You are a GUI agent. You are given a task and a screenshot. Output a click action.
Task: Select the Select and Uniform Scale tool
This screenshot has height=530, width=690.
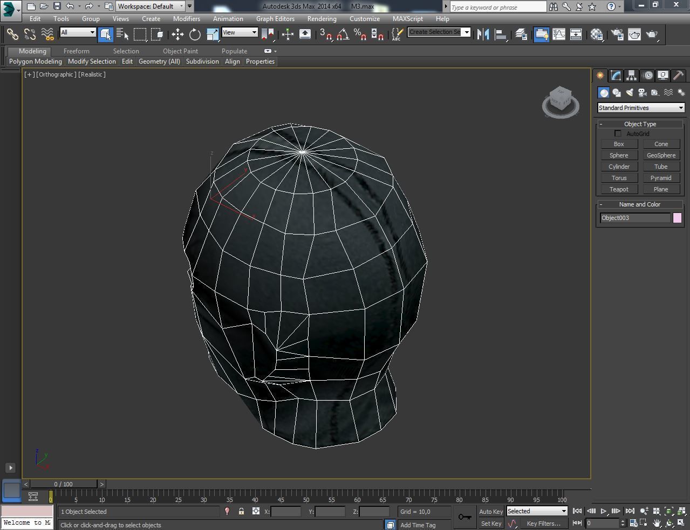[x=213, y=35]
